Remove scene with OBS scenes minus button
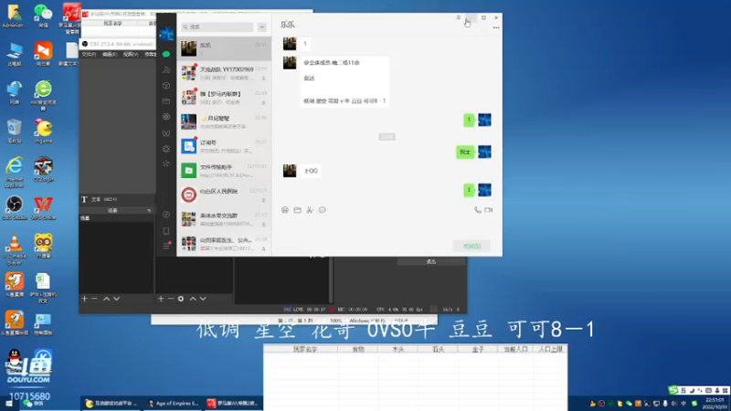 click(x=95, y=299)
